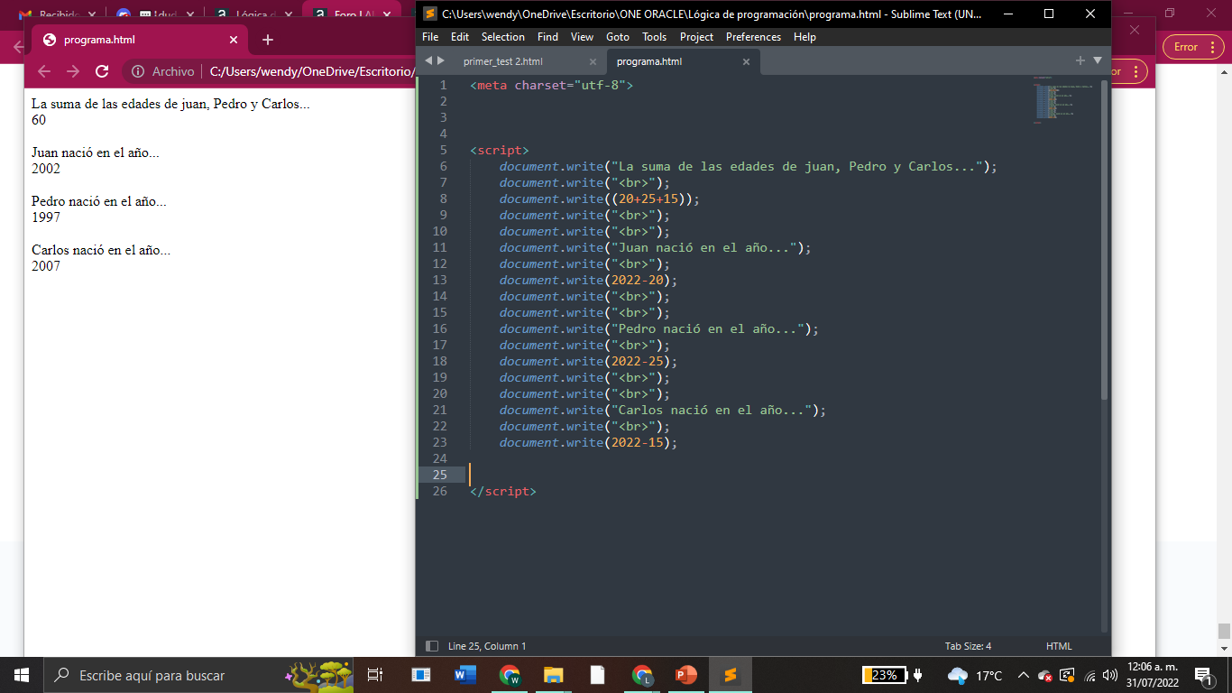Image resolution: width=1232 pixels, height=693 pixels.
Task: Go to next tab with right arrow
Action: click(441, 60)
